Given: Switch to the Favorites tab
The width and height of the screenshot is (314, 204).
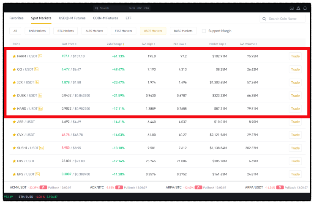Looking at the screenshot, I should (16, 18).
